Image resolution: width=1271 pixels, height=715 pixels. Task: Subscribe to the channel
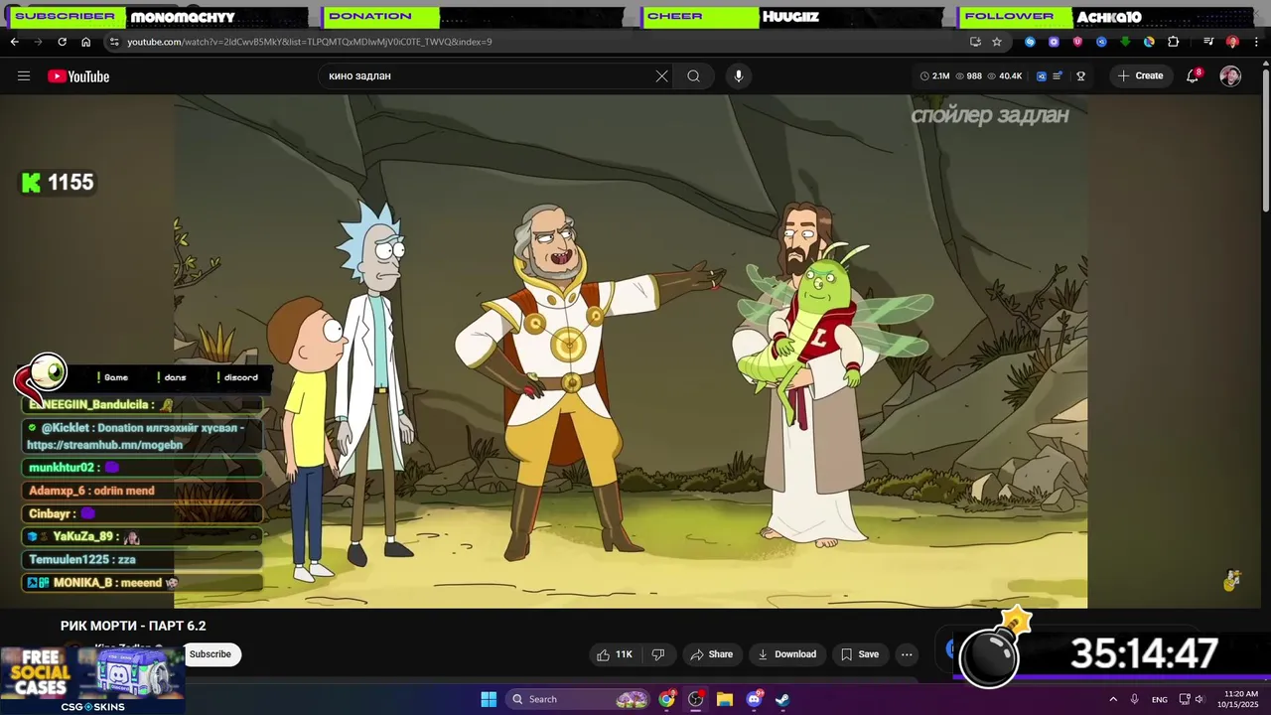[x=210, y=654]
